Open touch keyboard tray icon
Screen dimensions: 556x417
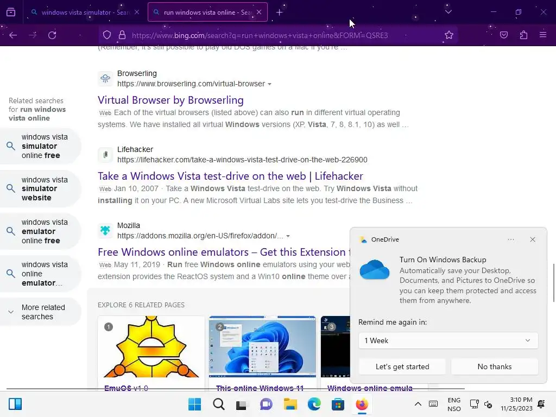point(433,404)
